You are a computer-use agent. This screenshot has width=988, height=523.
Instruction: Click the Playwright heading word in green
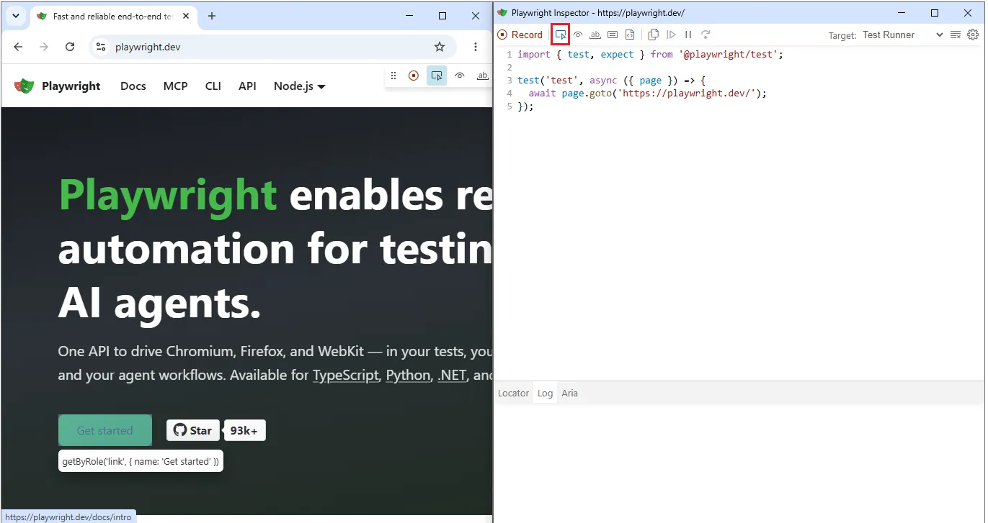coord(168,195)
